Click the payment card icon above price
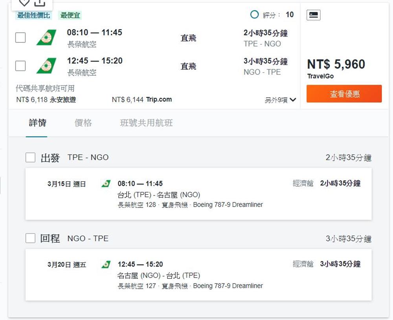Viewport: 393px width, 320px height. 313,15
